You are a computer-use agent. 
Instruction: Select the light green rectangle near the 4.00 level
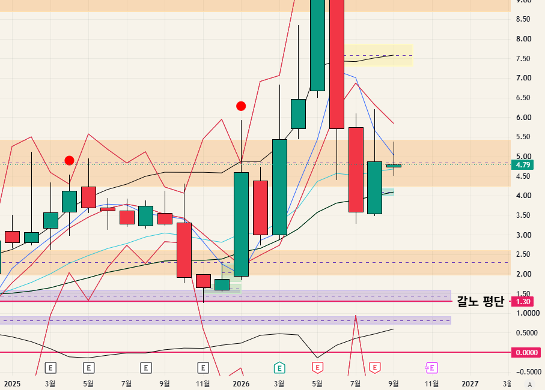pos(388,192)
